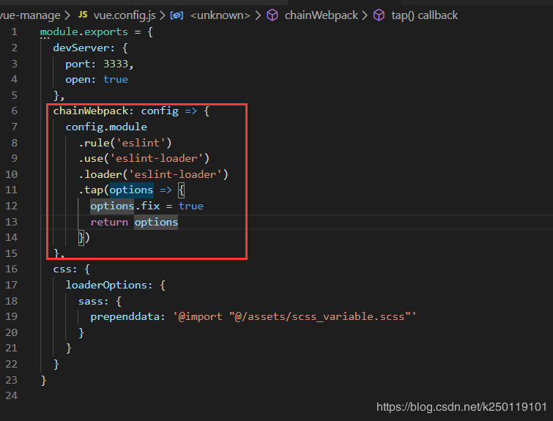The image size is (553, 421).
Task: Click line number 24 in the gutter
Action: click(x=12, y=395)
